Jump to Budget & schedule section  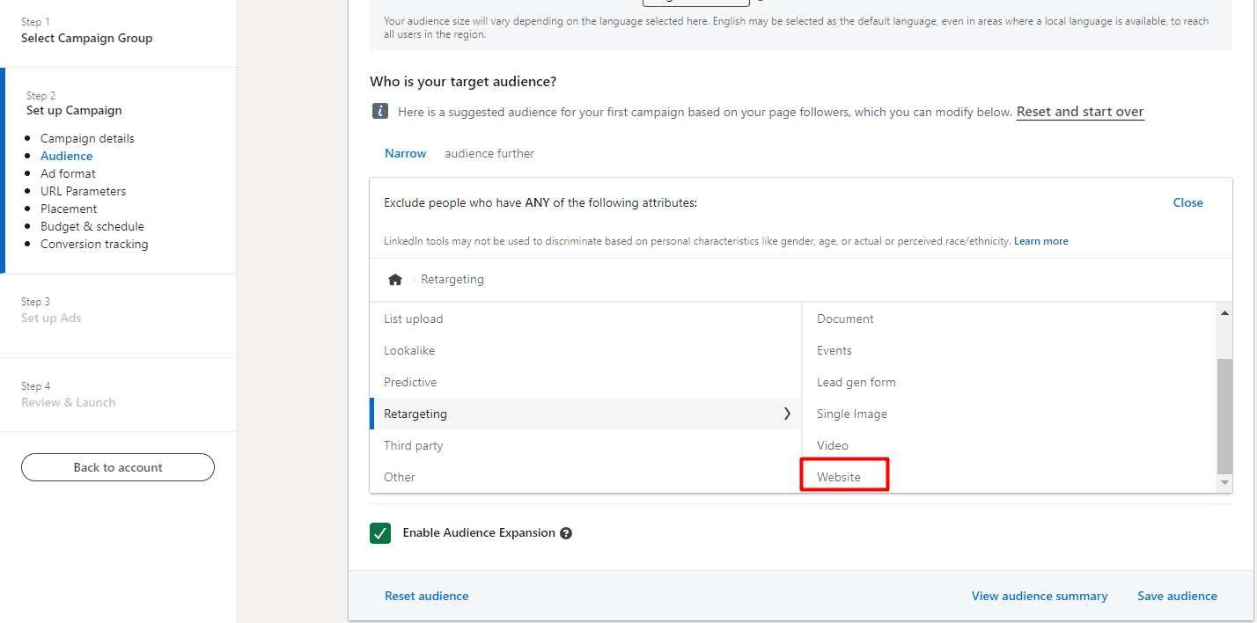coord(92,226)
